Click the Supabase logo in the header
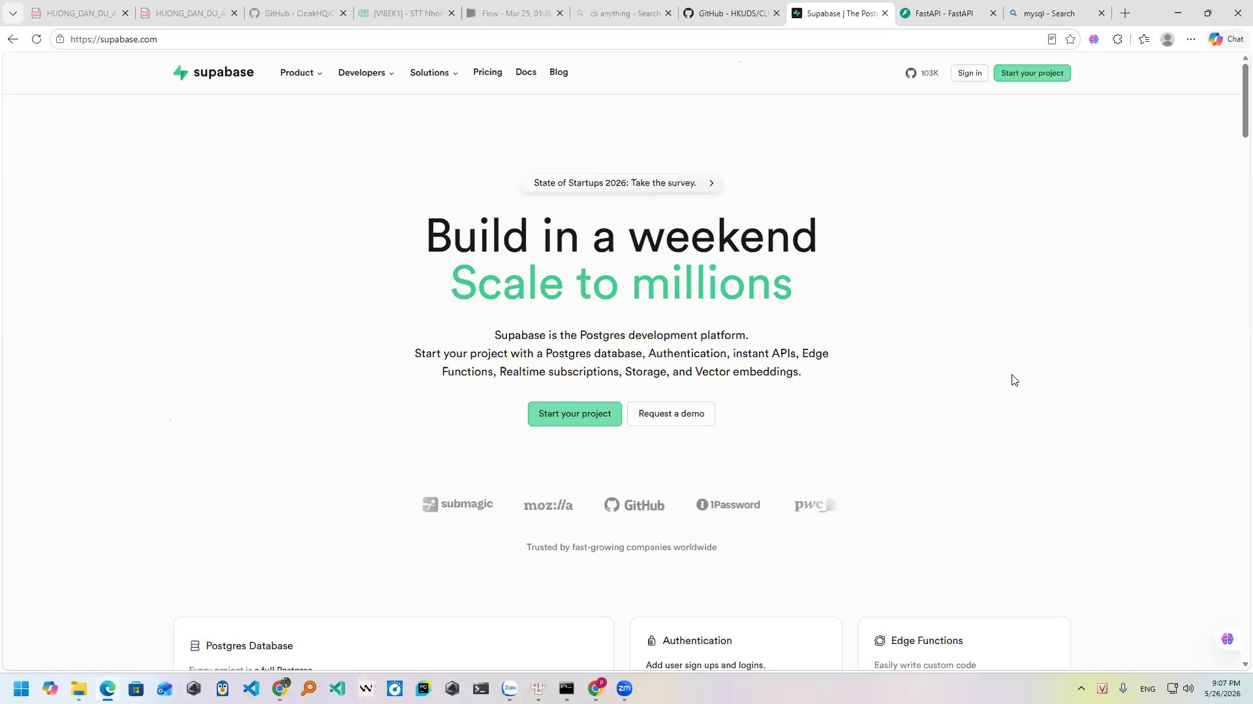Image resolution: width=1253 pixels, height=704 pixels. coord(213,72)
